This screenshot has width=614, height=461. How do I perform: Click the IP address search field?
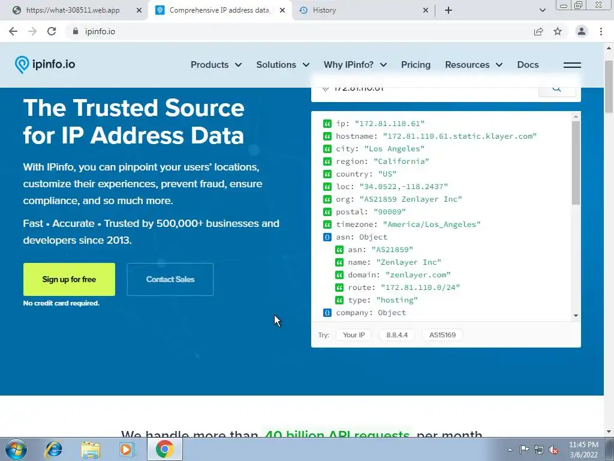(x=425, y=89)
